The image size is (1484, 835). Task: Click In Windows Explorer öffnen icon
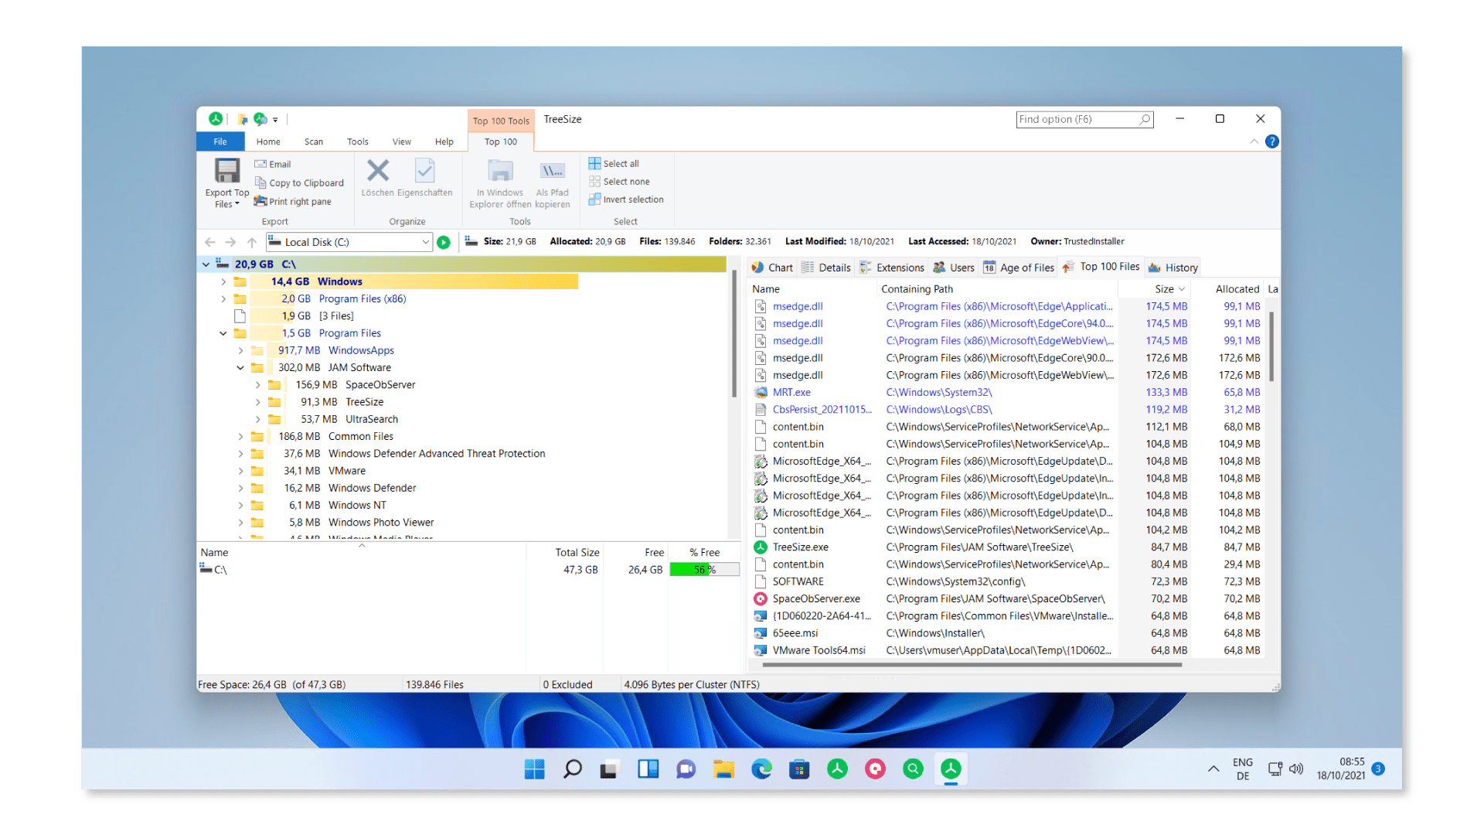[x=500, y=171]
